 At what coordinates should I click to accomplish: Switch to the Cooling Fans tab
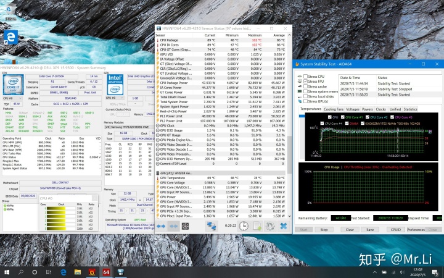click(x=333, y=109)
